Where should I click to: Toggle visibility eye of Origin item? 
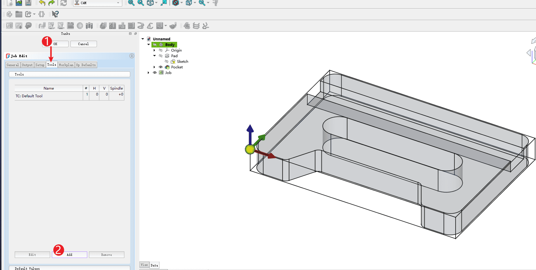coord(161,50)
